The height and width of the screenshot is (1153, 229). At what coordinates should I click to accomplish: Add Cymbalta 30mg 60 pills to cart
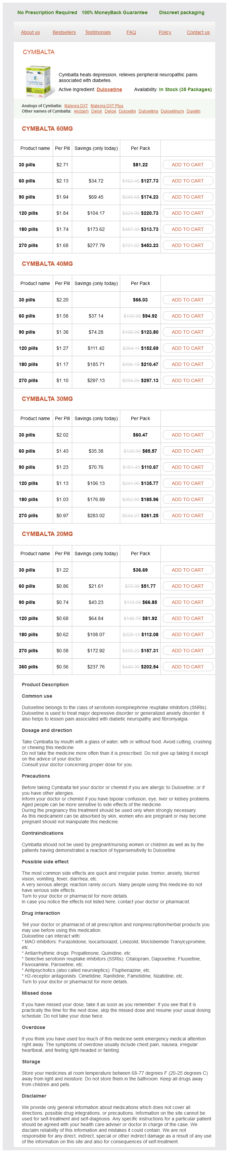pyautogui.click(x=187, y=451)
